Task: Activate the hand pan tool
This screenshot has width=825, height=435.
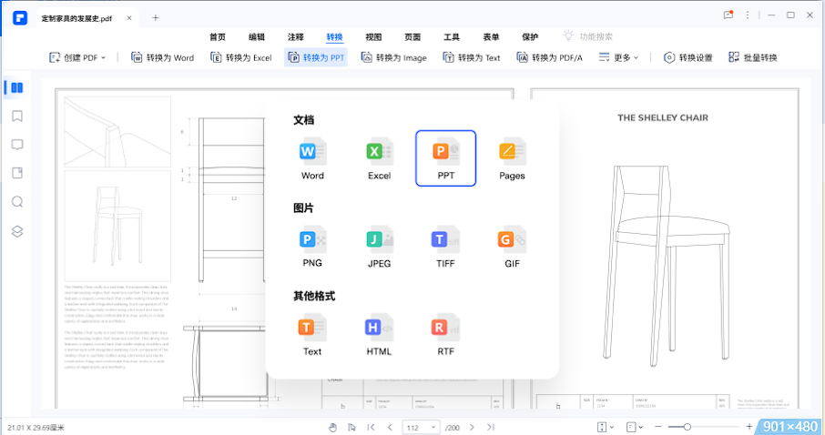Action: (x=332, y=427)
